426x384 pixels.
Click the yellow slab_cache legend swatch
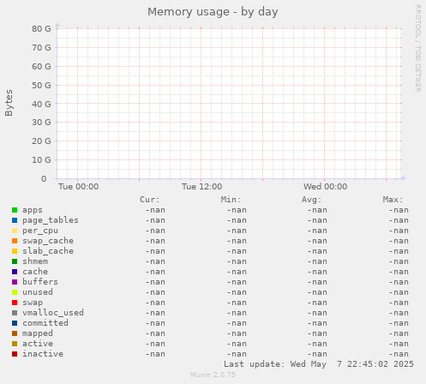[15, 251]
